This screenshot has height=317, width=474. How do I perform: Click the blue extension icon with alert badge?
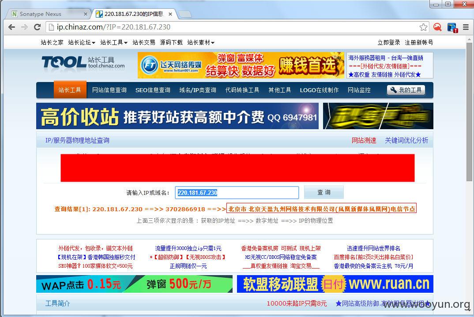pyautogui.click(x=452, y=27)
